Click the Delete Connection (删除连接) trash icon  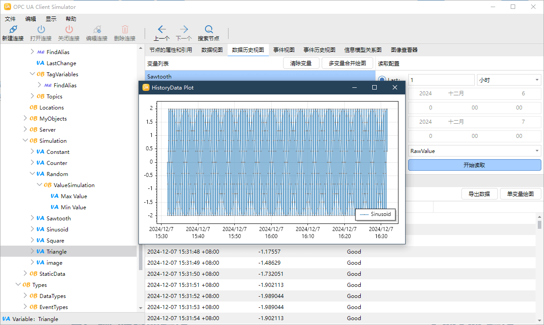click(x=125, y=30)
